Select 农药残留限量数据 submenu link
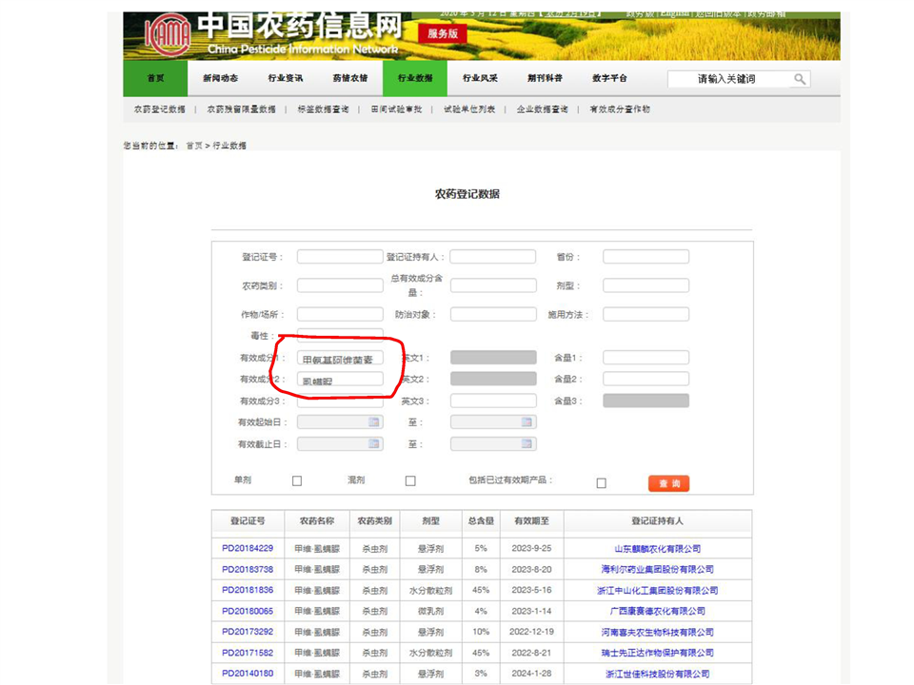The width and height of the screenshot is (914, 685). click(241, 108)
